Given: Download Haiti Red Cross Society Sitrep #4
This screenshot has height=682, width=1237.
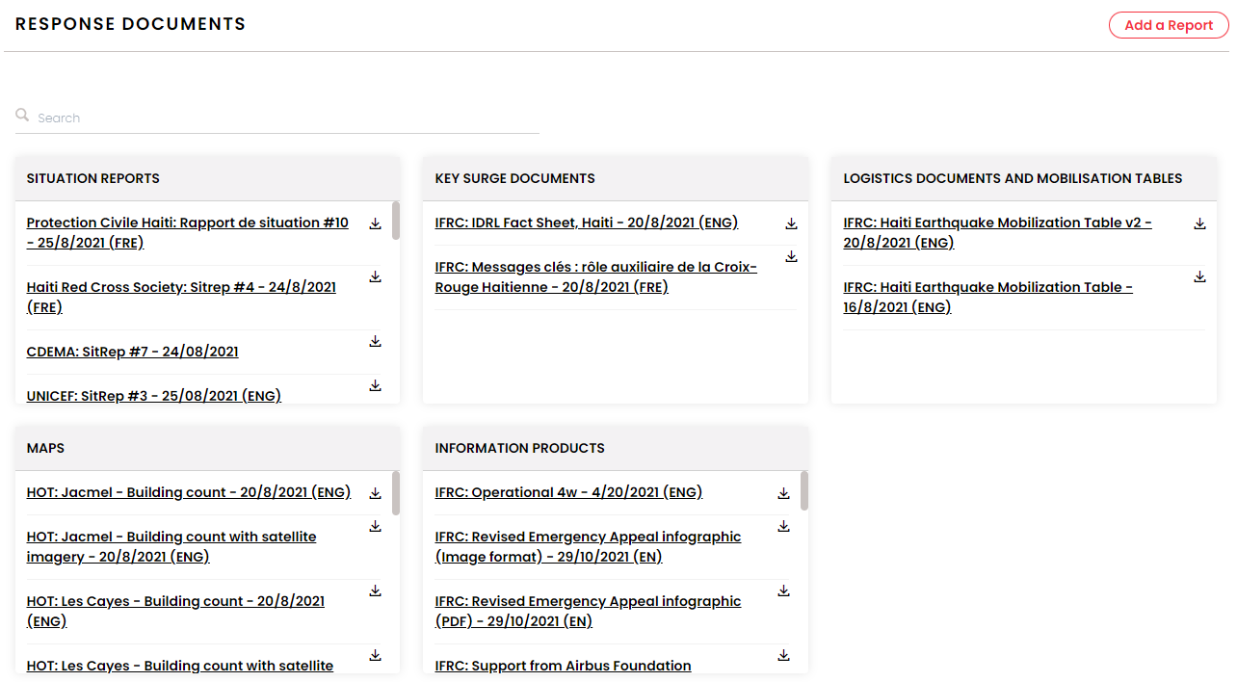Looking at the screenshot, I should [376, 276].
